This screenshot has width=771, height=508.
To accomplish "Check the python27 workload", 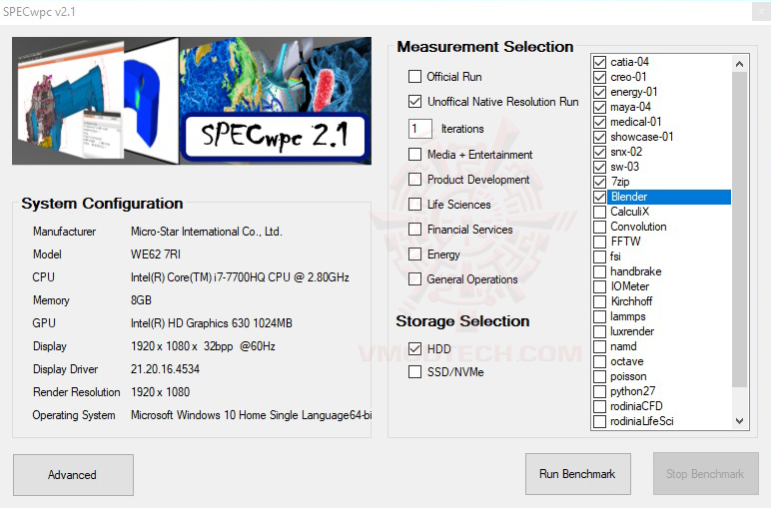I will pyautogui.click(x=599, y=391).
